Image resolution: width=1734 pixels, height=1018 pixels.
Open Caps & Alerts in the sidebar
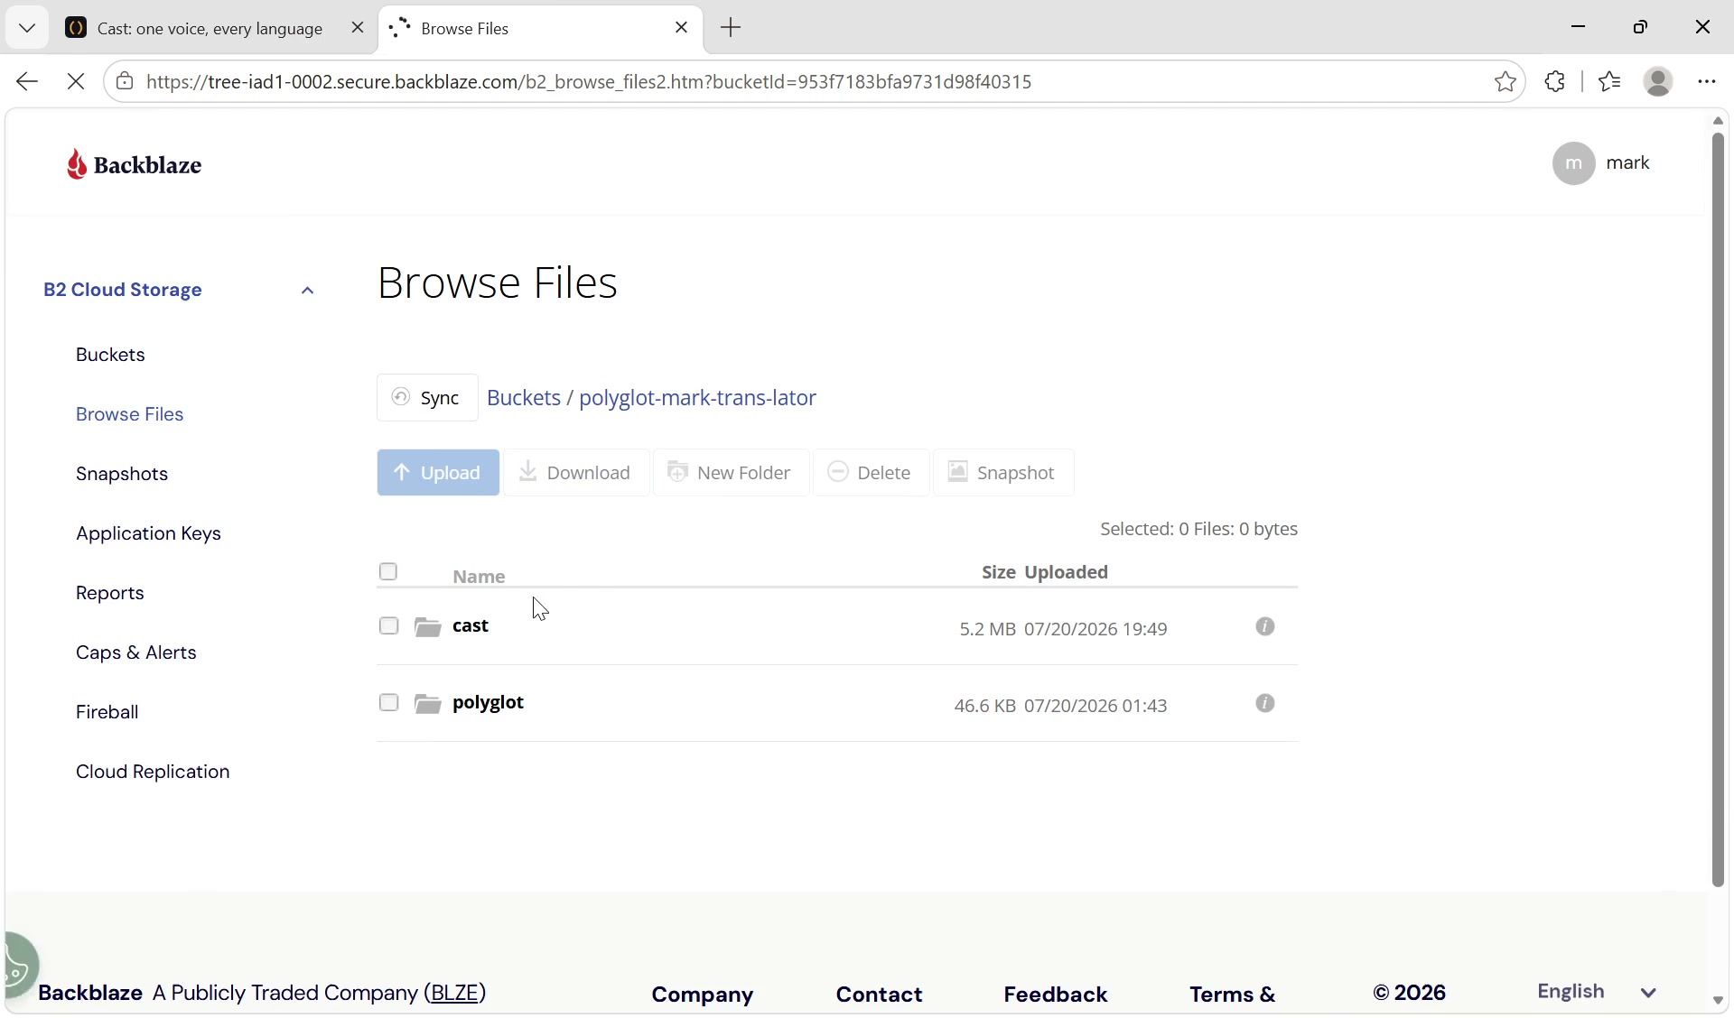click(136, 652)
